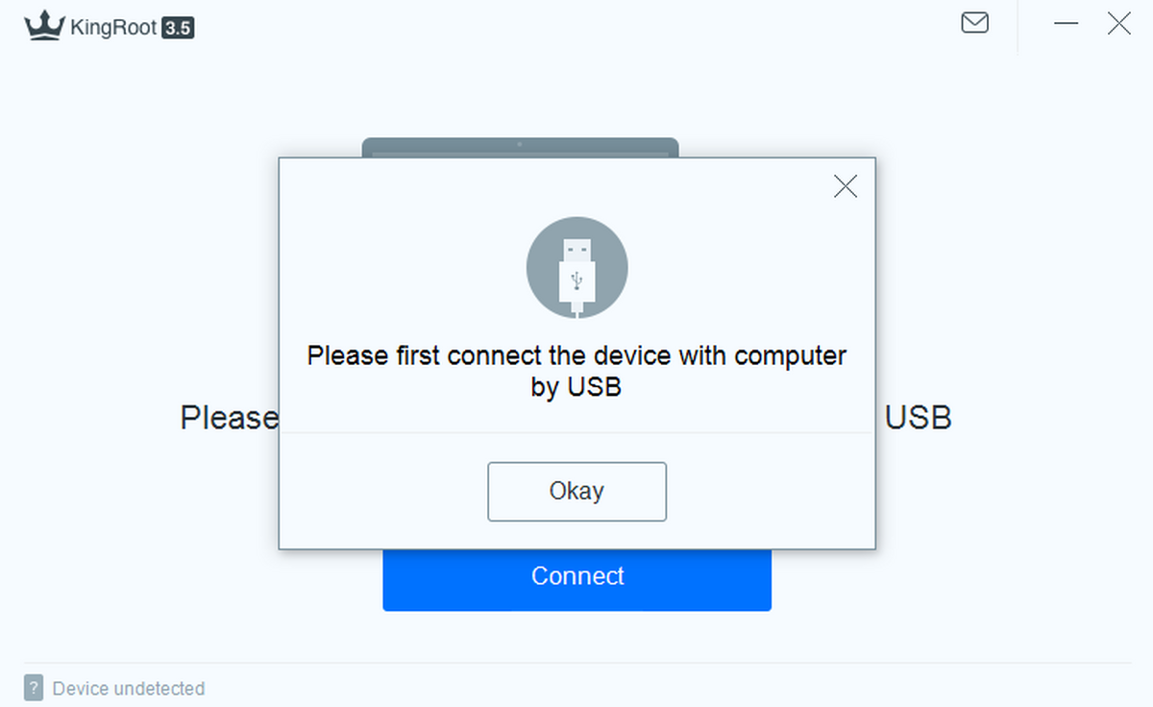Click the background word "Please" left of dialog

pyautogui.click(x=229, y=418)
